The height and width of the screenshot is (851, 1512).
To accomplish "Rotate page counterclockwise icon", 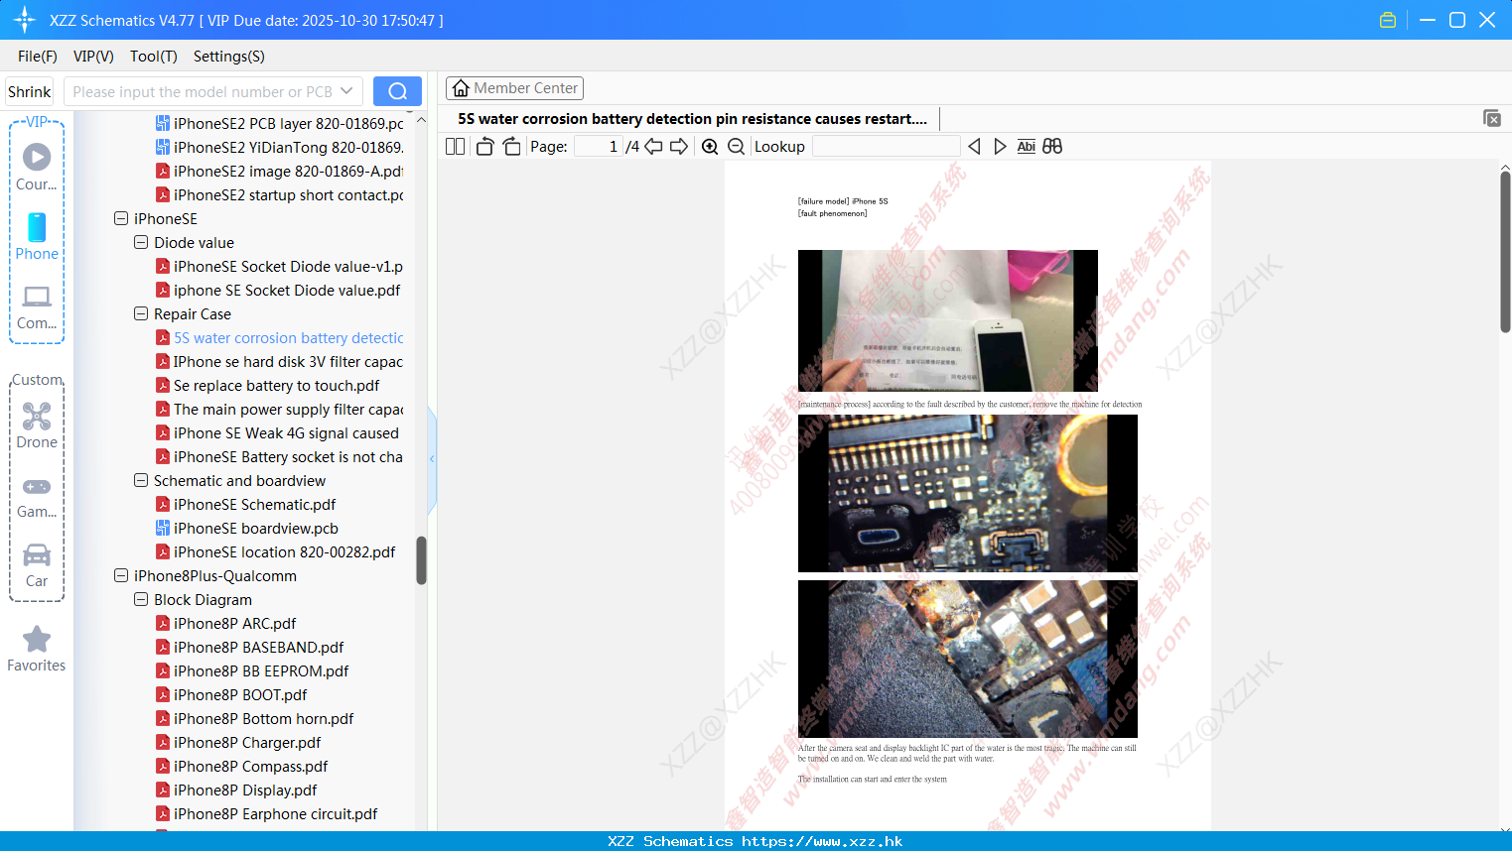I will point(484,147).
